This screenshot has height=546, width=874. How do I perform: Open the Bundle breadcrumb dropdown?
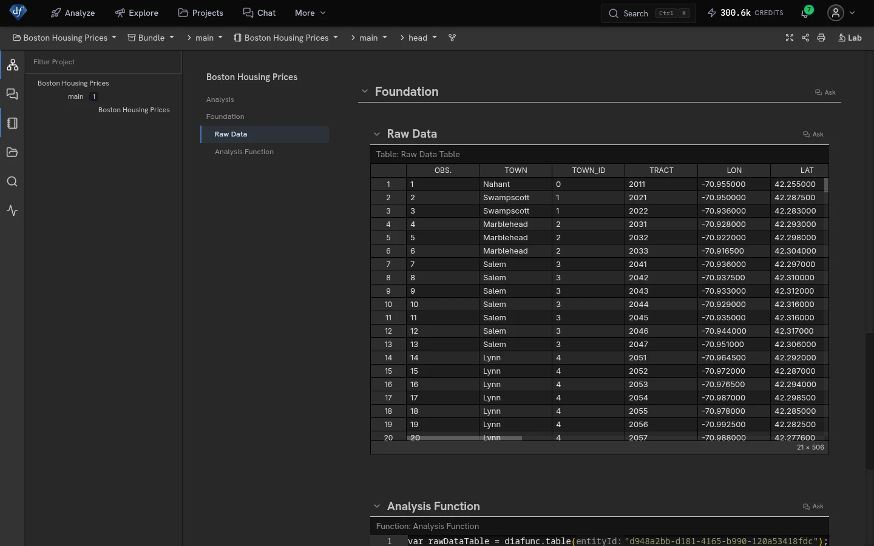point(151,38)
